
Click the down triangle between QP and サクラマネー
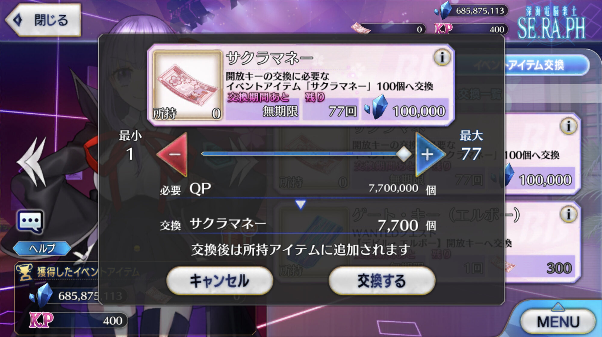(300, 204)
